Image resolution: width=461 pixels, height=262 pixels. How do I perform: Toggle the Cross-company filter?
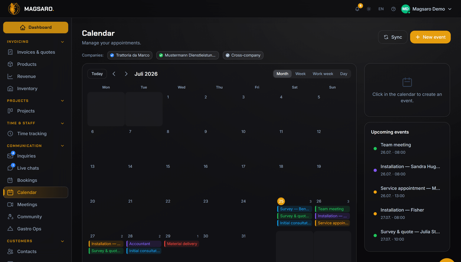click(x=243, y=55)
